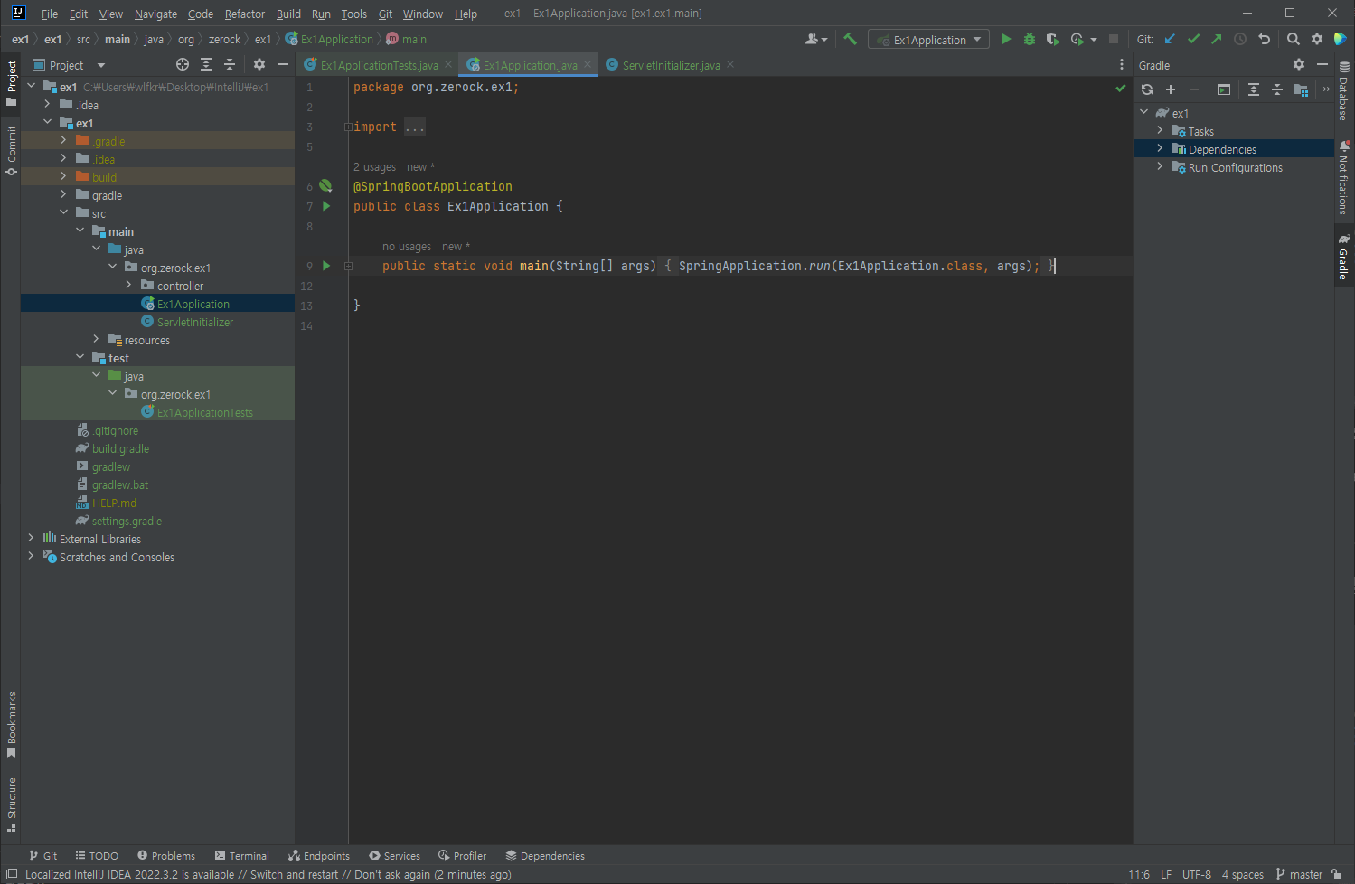Commit changes with Git checkmark icon
Image resolution: width=1355 pixels, height=884 pixels.
[1193, 39]
